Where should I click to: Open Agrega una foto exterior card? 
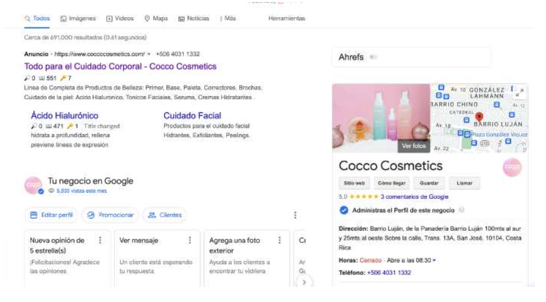click(x=247, y=258)
